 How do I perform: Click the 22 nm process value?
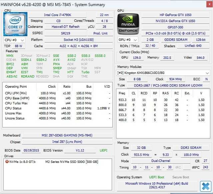tap(104, 15)
